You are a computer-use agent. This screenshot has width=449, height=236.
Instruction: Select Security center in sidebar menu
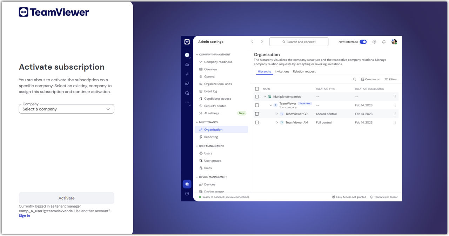215,106
